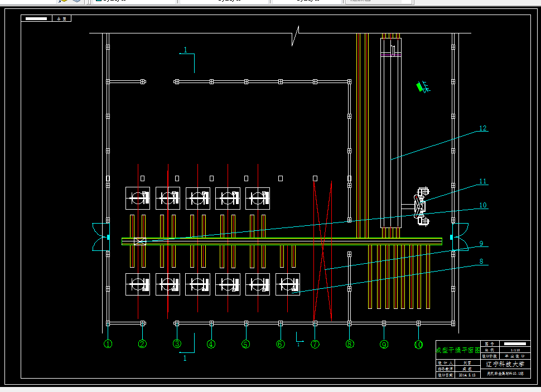Viewport: 541px width, 392px height.
Task: Select the left double-door symbol
Action: pos(101,237)
